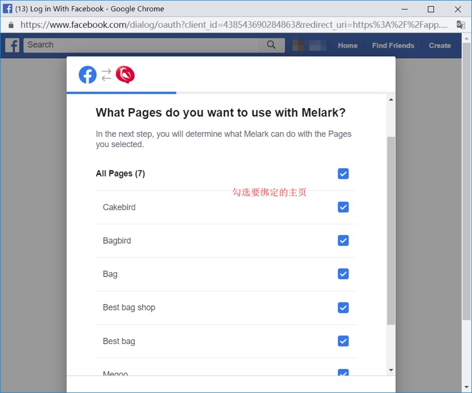
Task: Open the Home link in navbar
Action: [347, 46]
